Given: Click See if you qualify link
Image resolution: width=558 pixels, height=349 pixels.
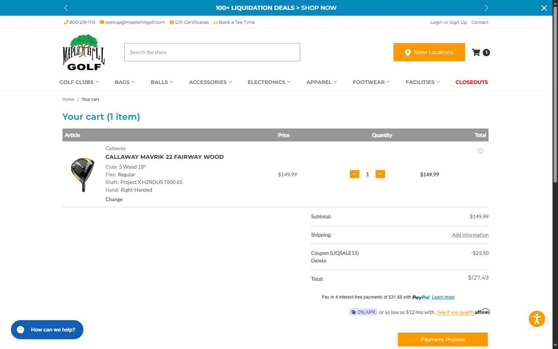Looking at the screenshot, I should [x=456, y=312].
